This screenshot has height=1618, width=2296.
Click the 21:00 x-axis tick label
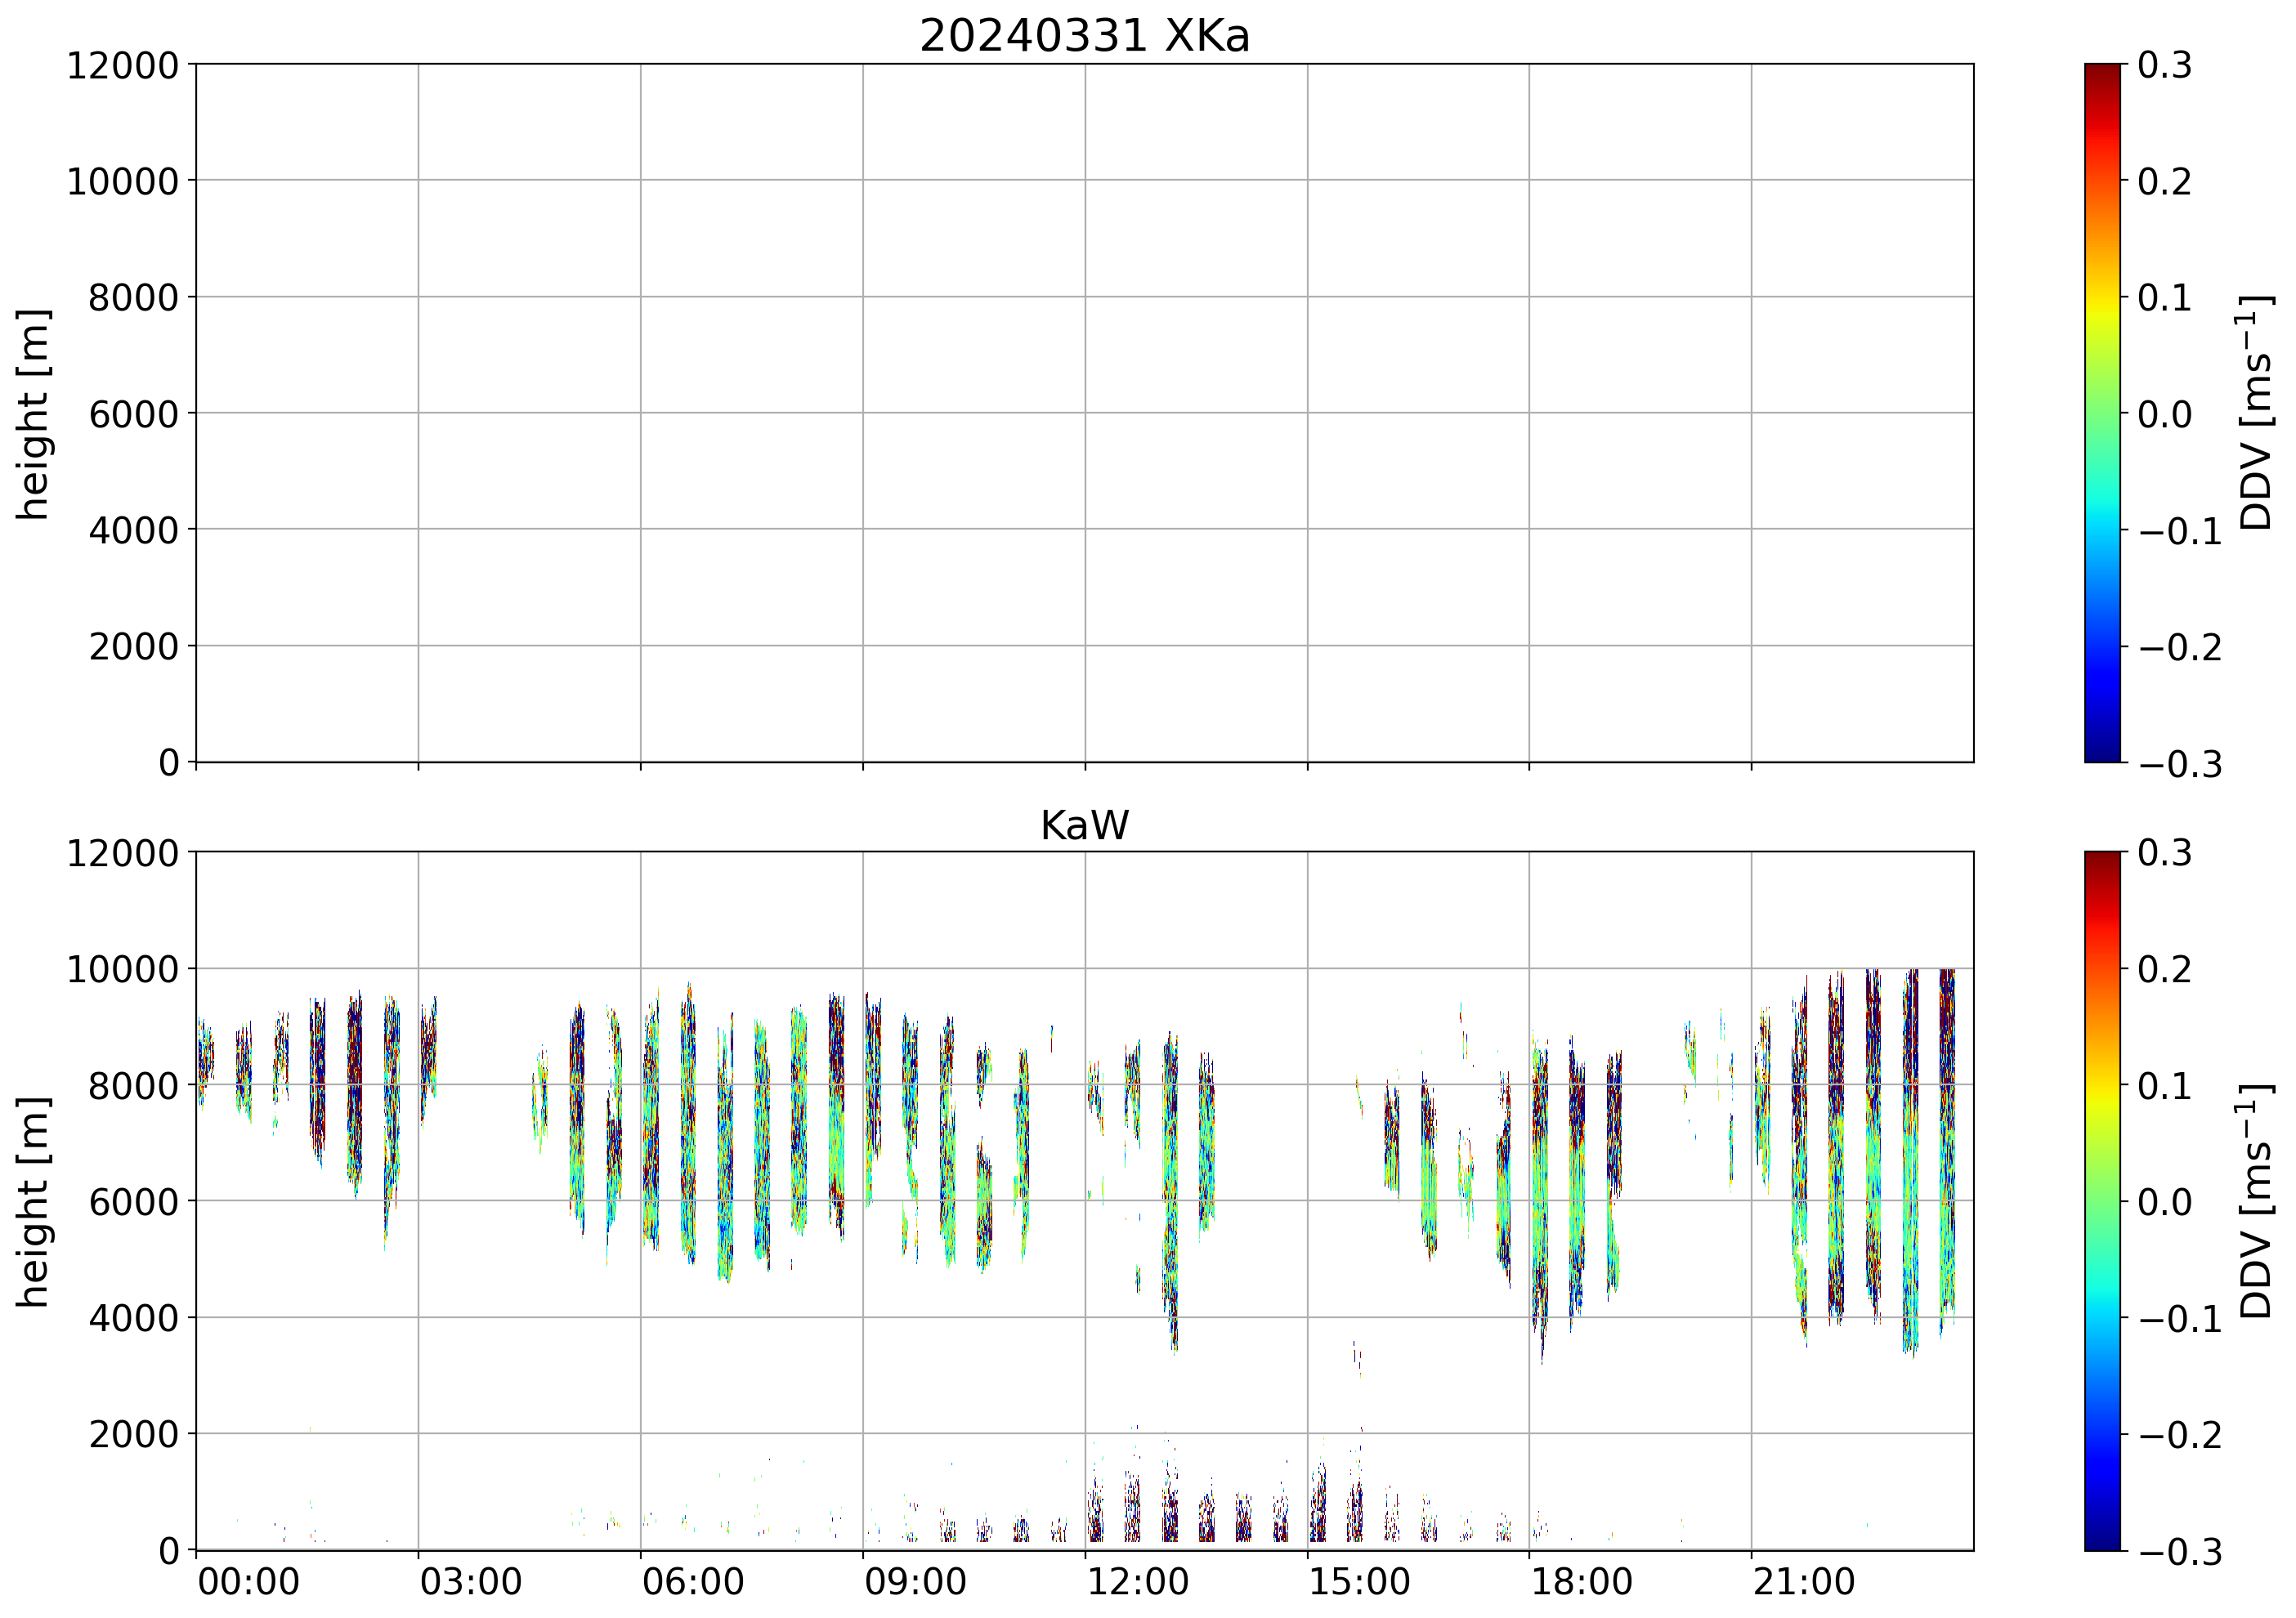coord(1803,1583)
